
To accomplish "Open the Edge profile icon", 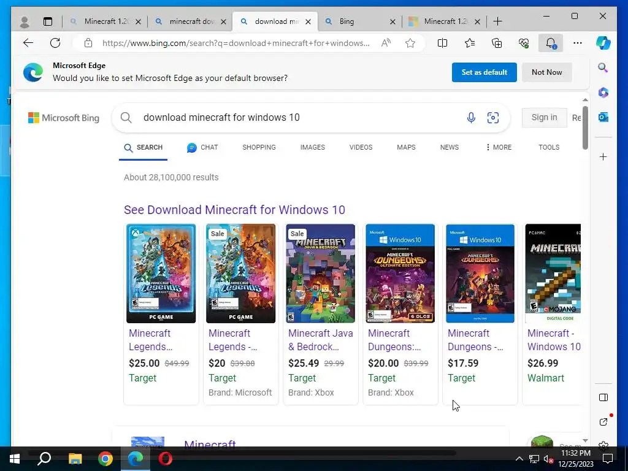I will pos(25,21).
